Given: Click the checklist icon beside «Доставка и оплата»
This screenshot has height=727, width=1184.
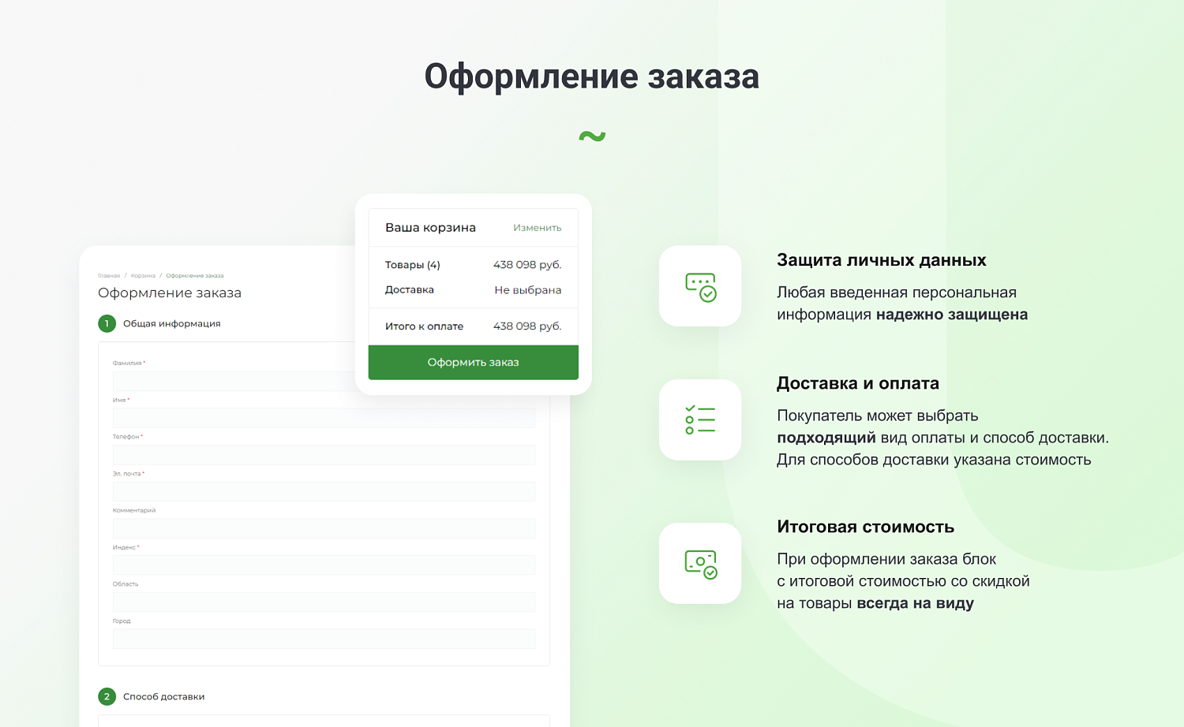Looking at the screenshot, I should point(700,419).
